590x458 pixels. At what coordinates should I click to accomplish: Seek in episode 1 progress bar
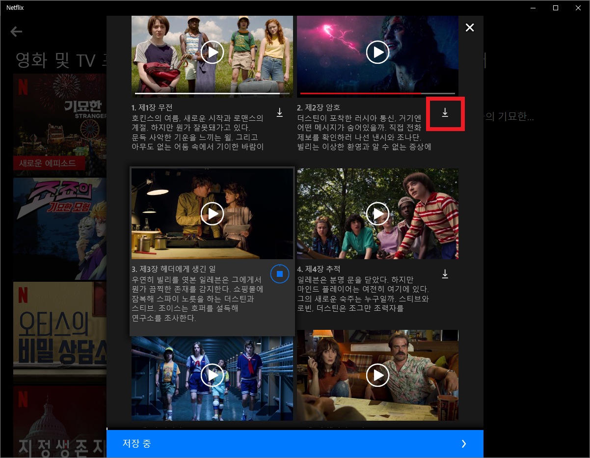[x=213, y=93]
